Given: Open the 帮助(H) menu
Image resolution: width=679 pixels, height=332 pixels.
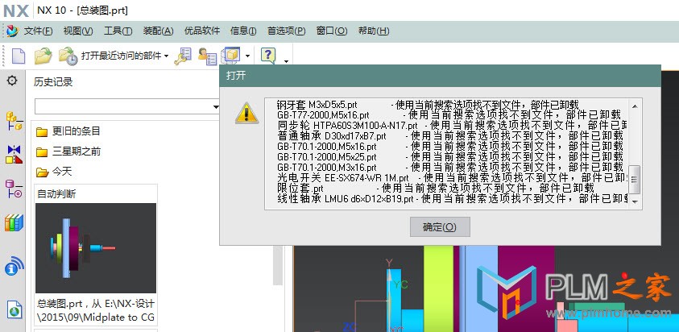Looking at the screenshot, I should click(374, 31).
